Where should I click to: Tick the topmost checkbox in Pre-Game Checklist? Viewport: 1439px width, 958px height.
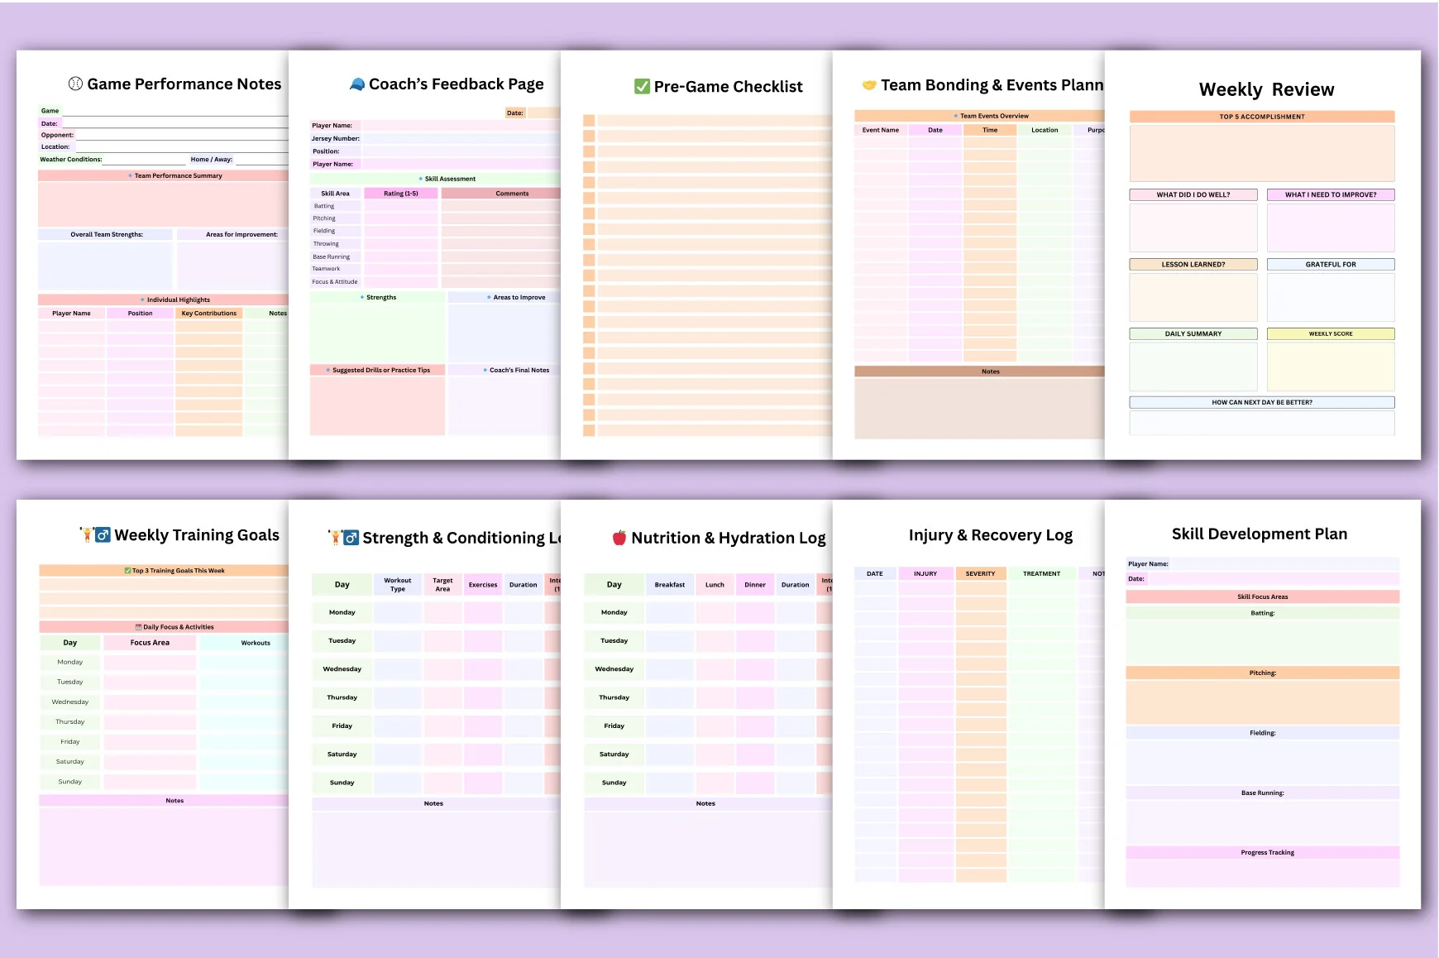[x=589, y=121]
